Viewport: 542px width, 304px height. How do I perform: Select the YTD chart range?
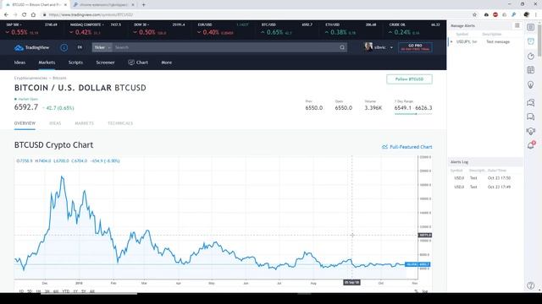(66, 291)
